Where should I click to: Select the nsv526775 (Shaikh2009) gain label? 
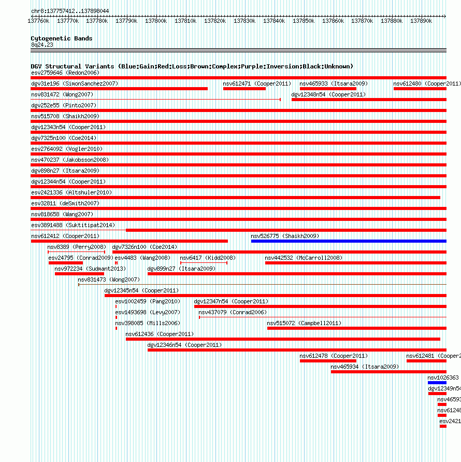[x=285, y=236]
